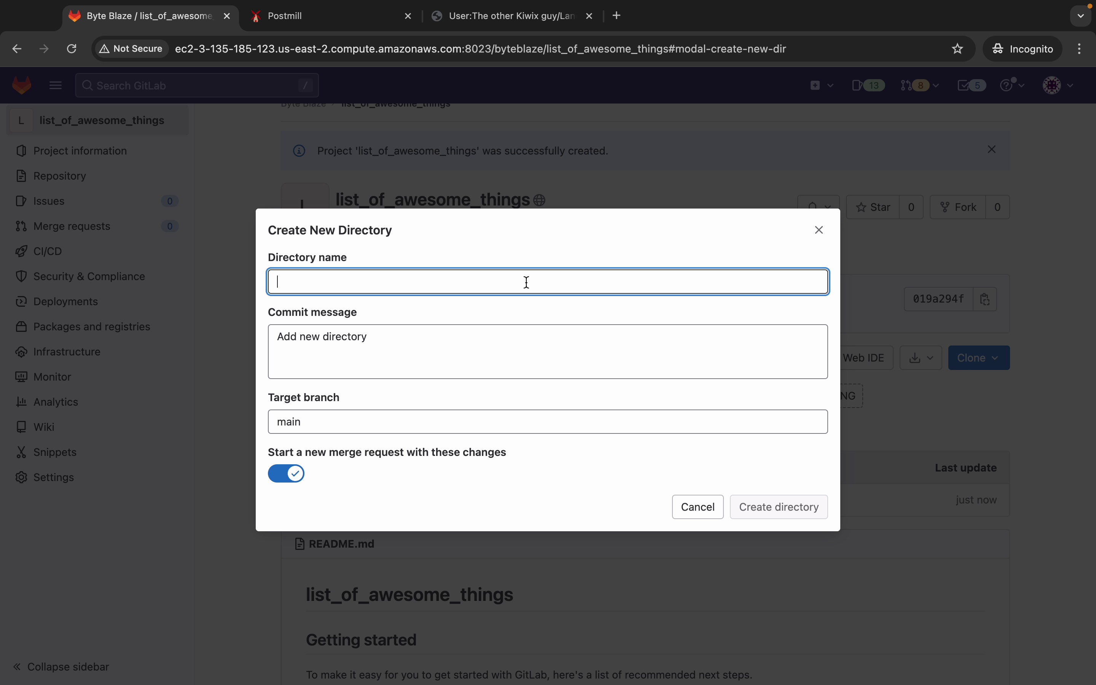The width and height of the screenshot is (1096, 685).
Task: Dismiss the project created success alert
Action: [991, 150]
